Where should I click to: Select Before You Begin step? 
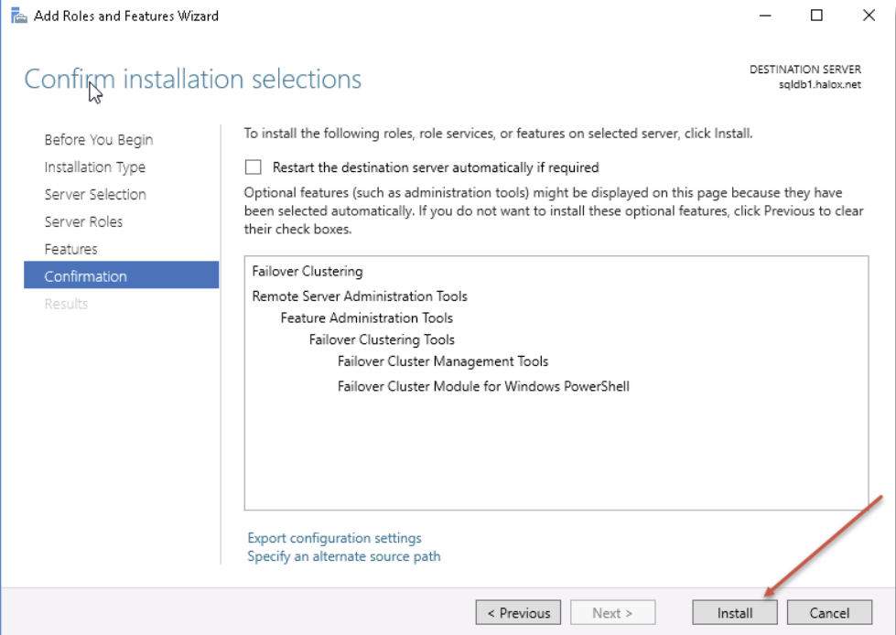[x=99, y=140]
